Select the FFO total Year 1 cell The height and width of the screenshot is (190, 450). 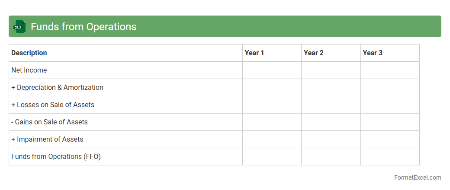[272, 156]
